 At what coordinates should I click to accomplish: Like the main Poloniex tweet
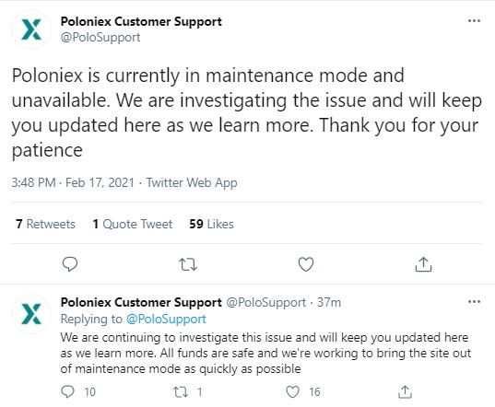(x=306, y=264)
